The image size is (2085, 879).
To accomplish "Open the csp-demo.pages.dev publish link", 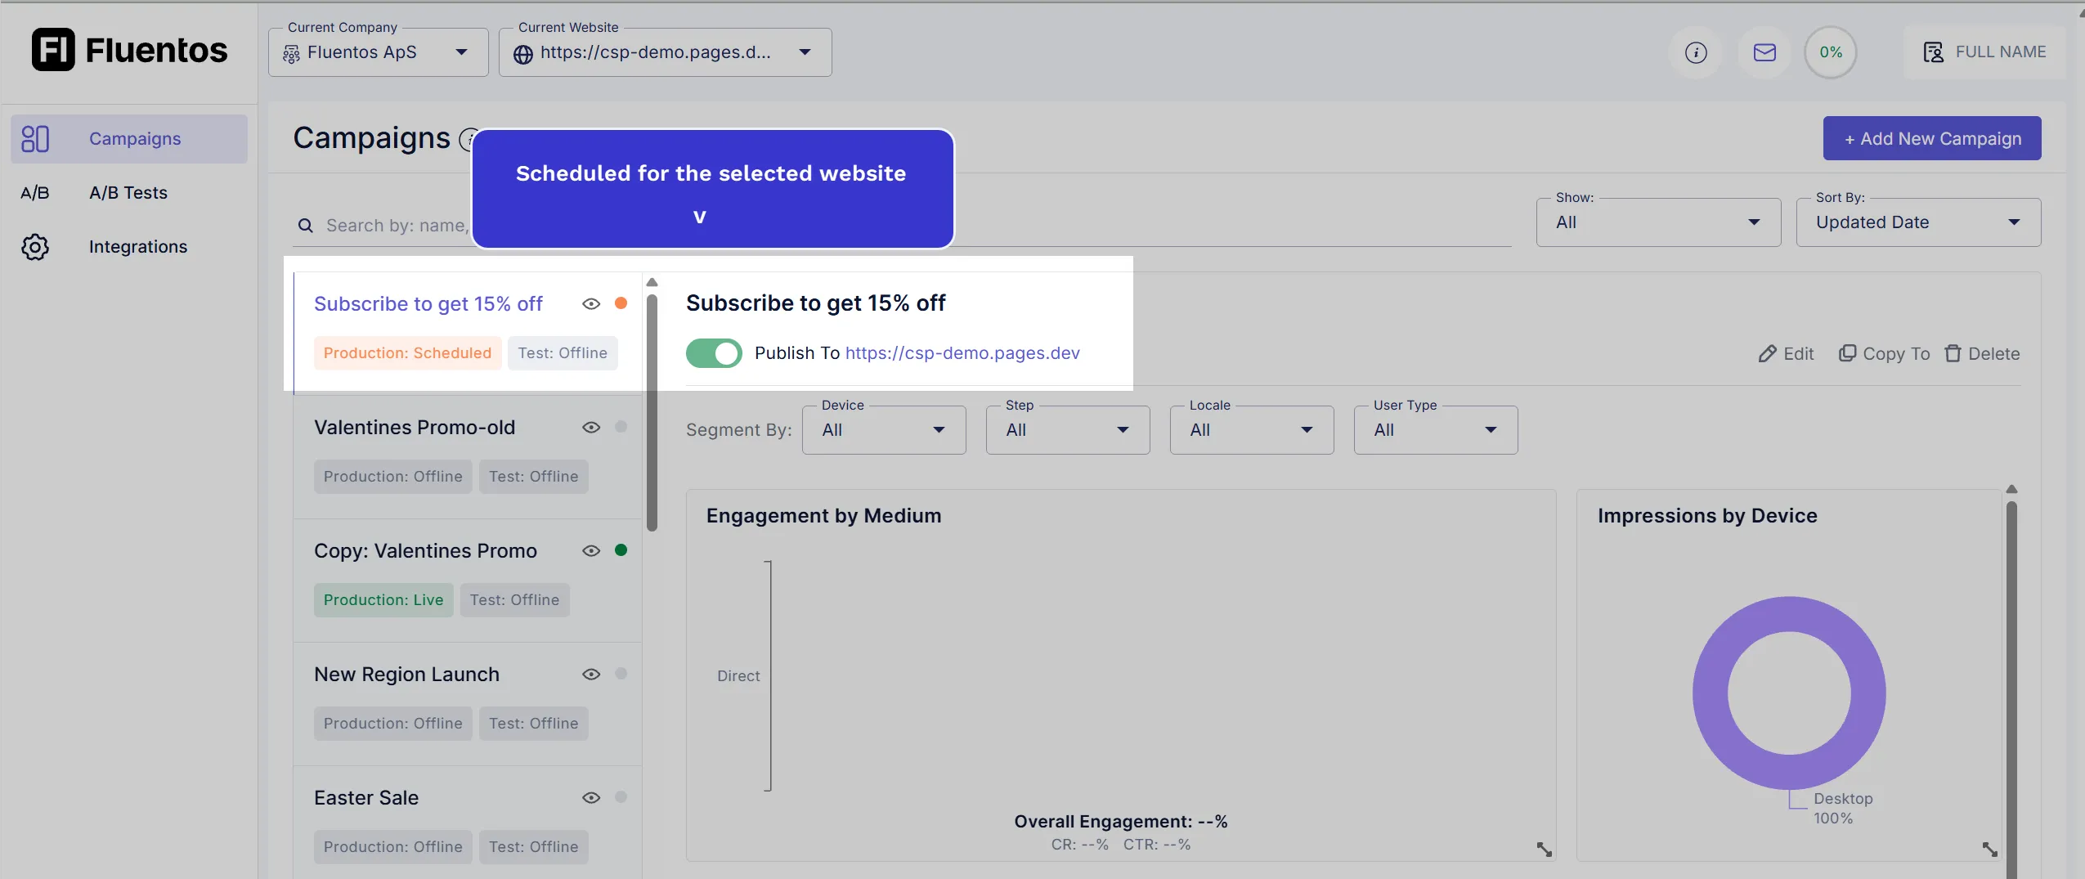I will (x=962, y=353).
